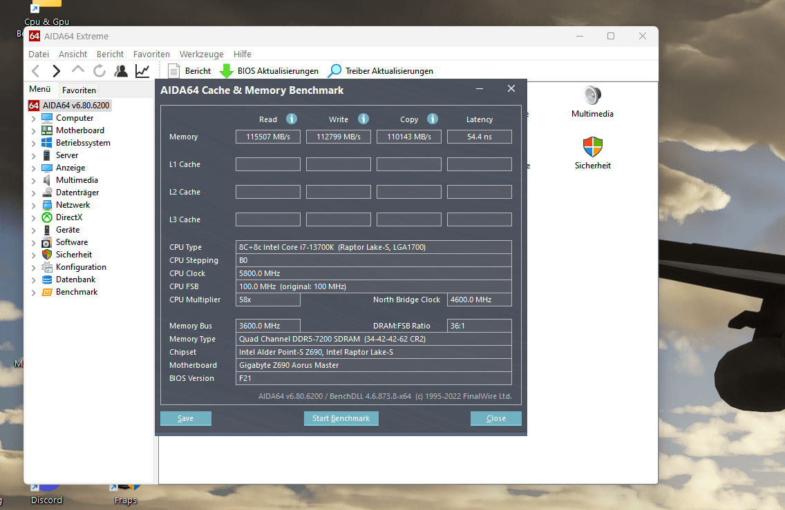Open the Fraps desktop shortcut

[x=125, y=494]
